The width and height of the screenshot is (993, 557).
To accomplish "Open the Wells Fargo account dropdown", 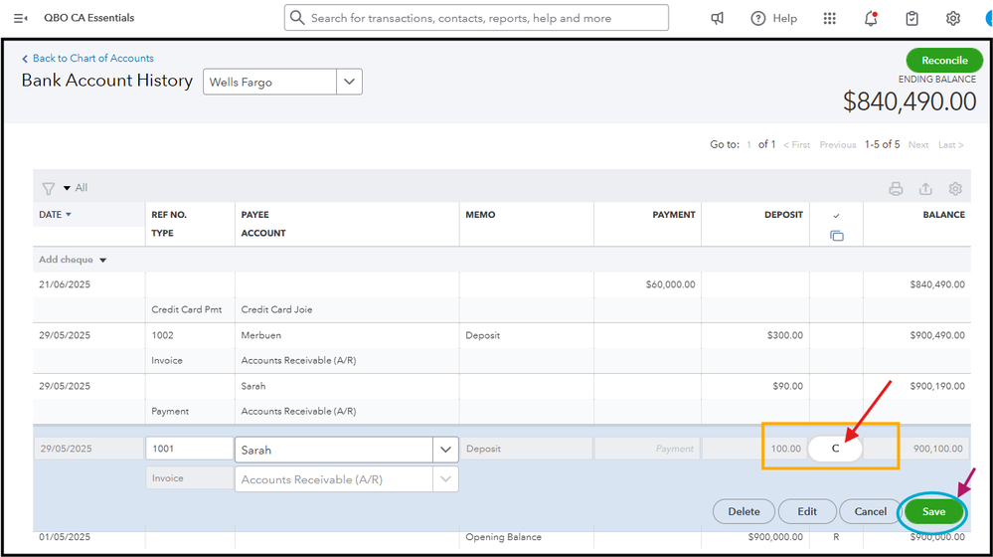I will click(x=349, y=82).
